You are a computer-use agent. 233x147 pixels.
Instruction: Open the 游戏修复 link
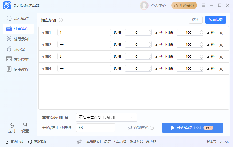[x=136, y=141]
